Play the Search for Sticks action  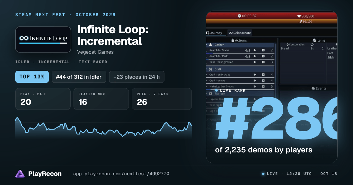(x=255, y=50)
